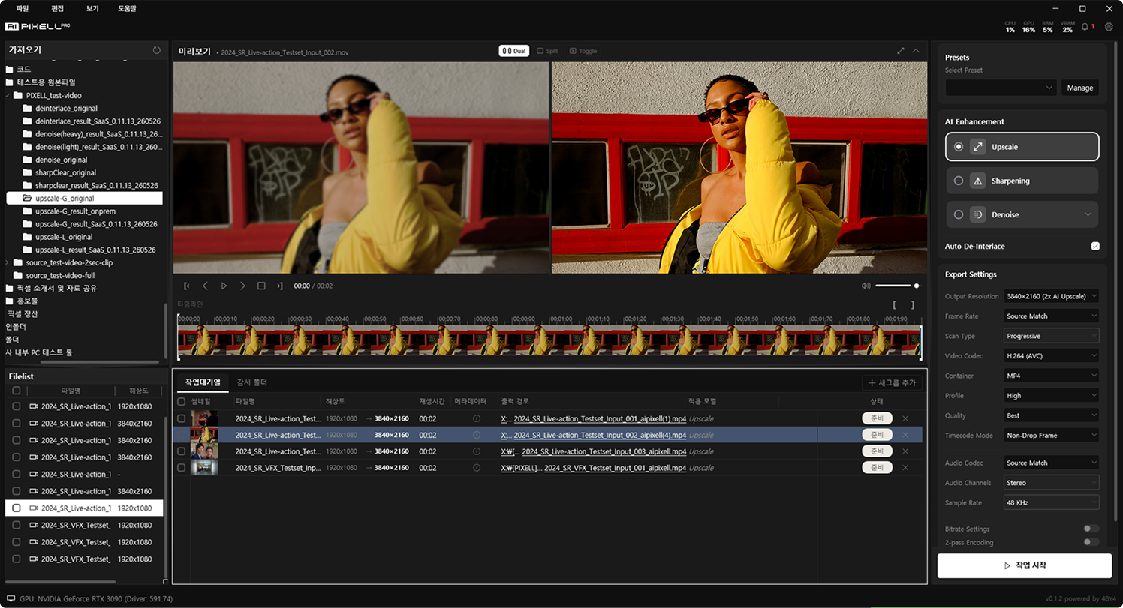
Task: Open the 편집 menu
Action: (x=57, y=8)
